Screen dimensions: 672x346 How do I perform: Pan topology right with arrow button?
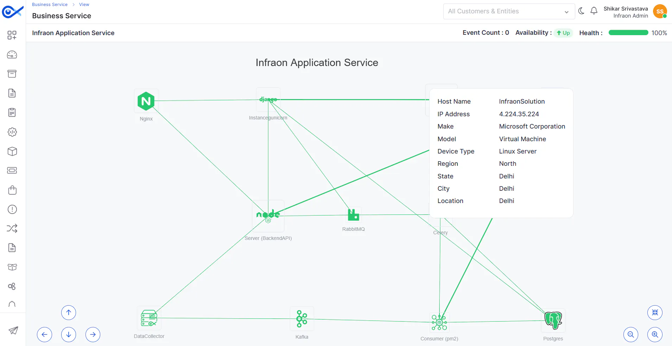tap(93, 334)
